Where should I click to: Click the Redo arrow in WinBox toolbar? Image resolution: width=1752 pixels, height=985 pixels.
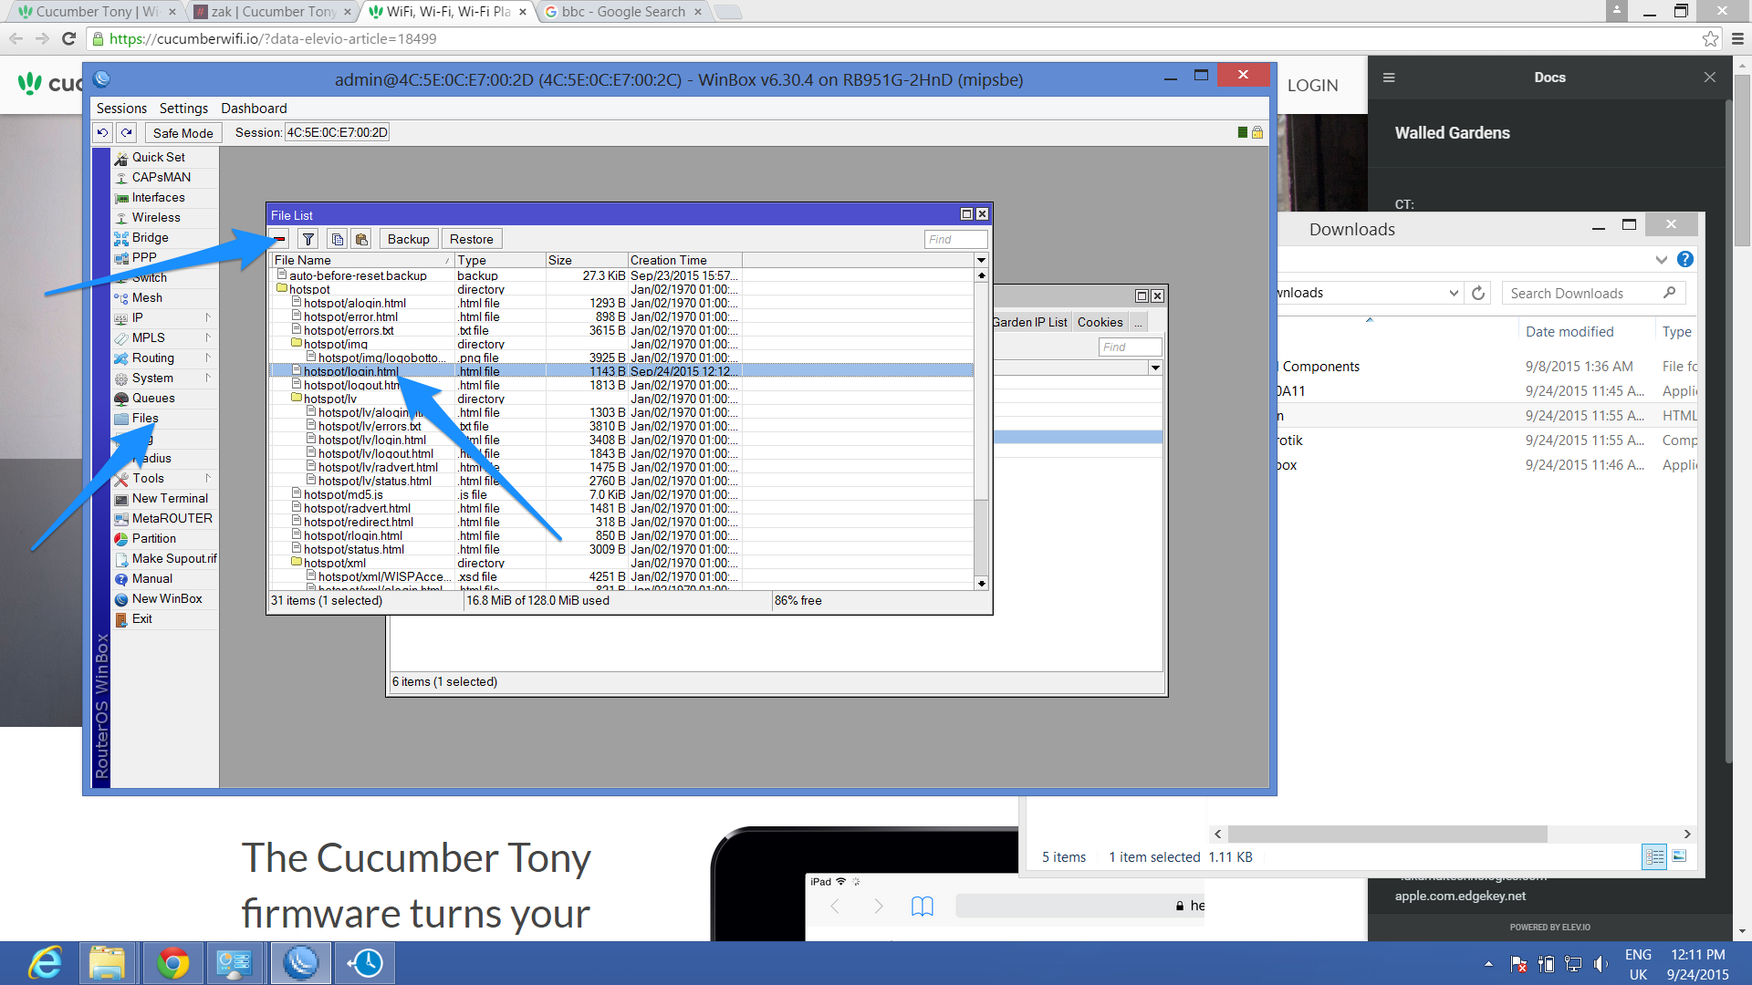tap(127, 132)
